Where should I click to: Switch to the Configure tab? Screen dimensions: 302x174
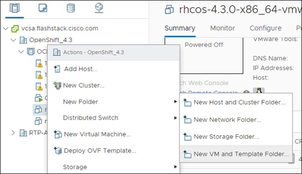266,28
